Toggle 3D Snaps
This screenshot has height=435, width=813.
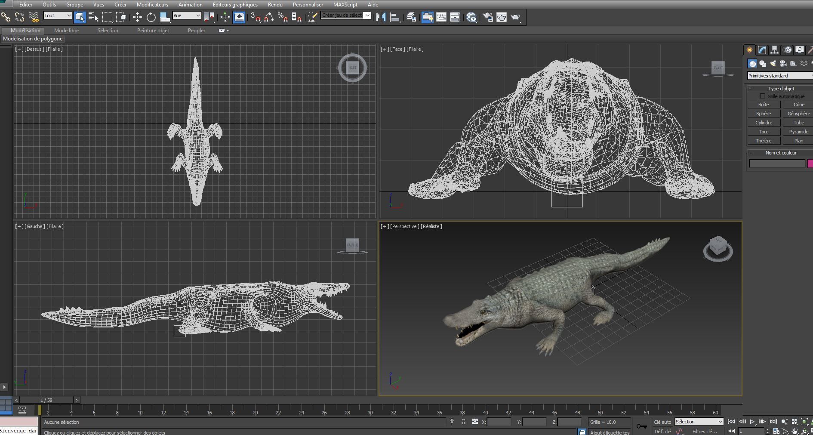point(256,17)
